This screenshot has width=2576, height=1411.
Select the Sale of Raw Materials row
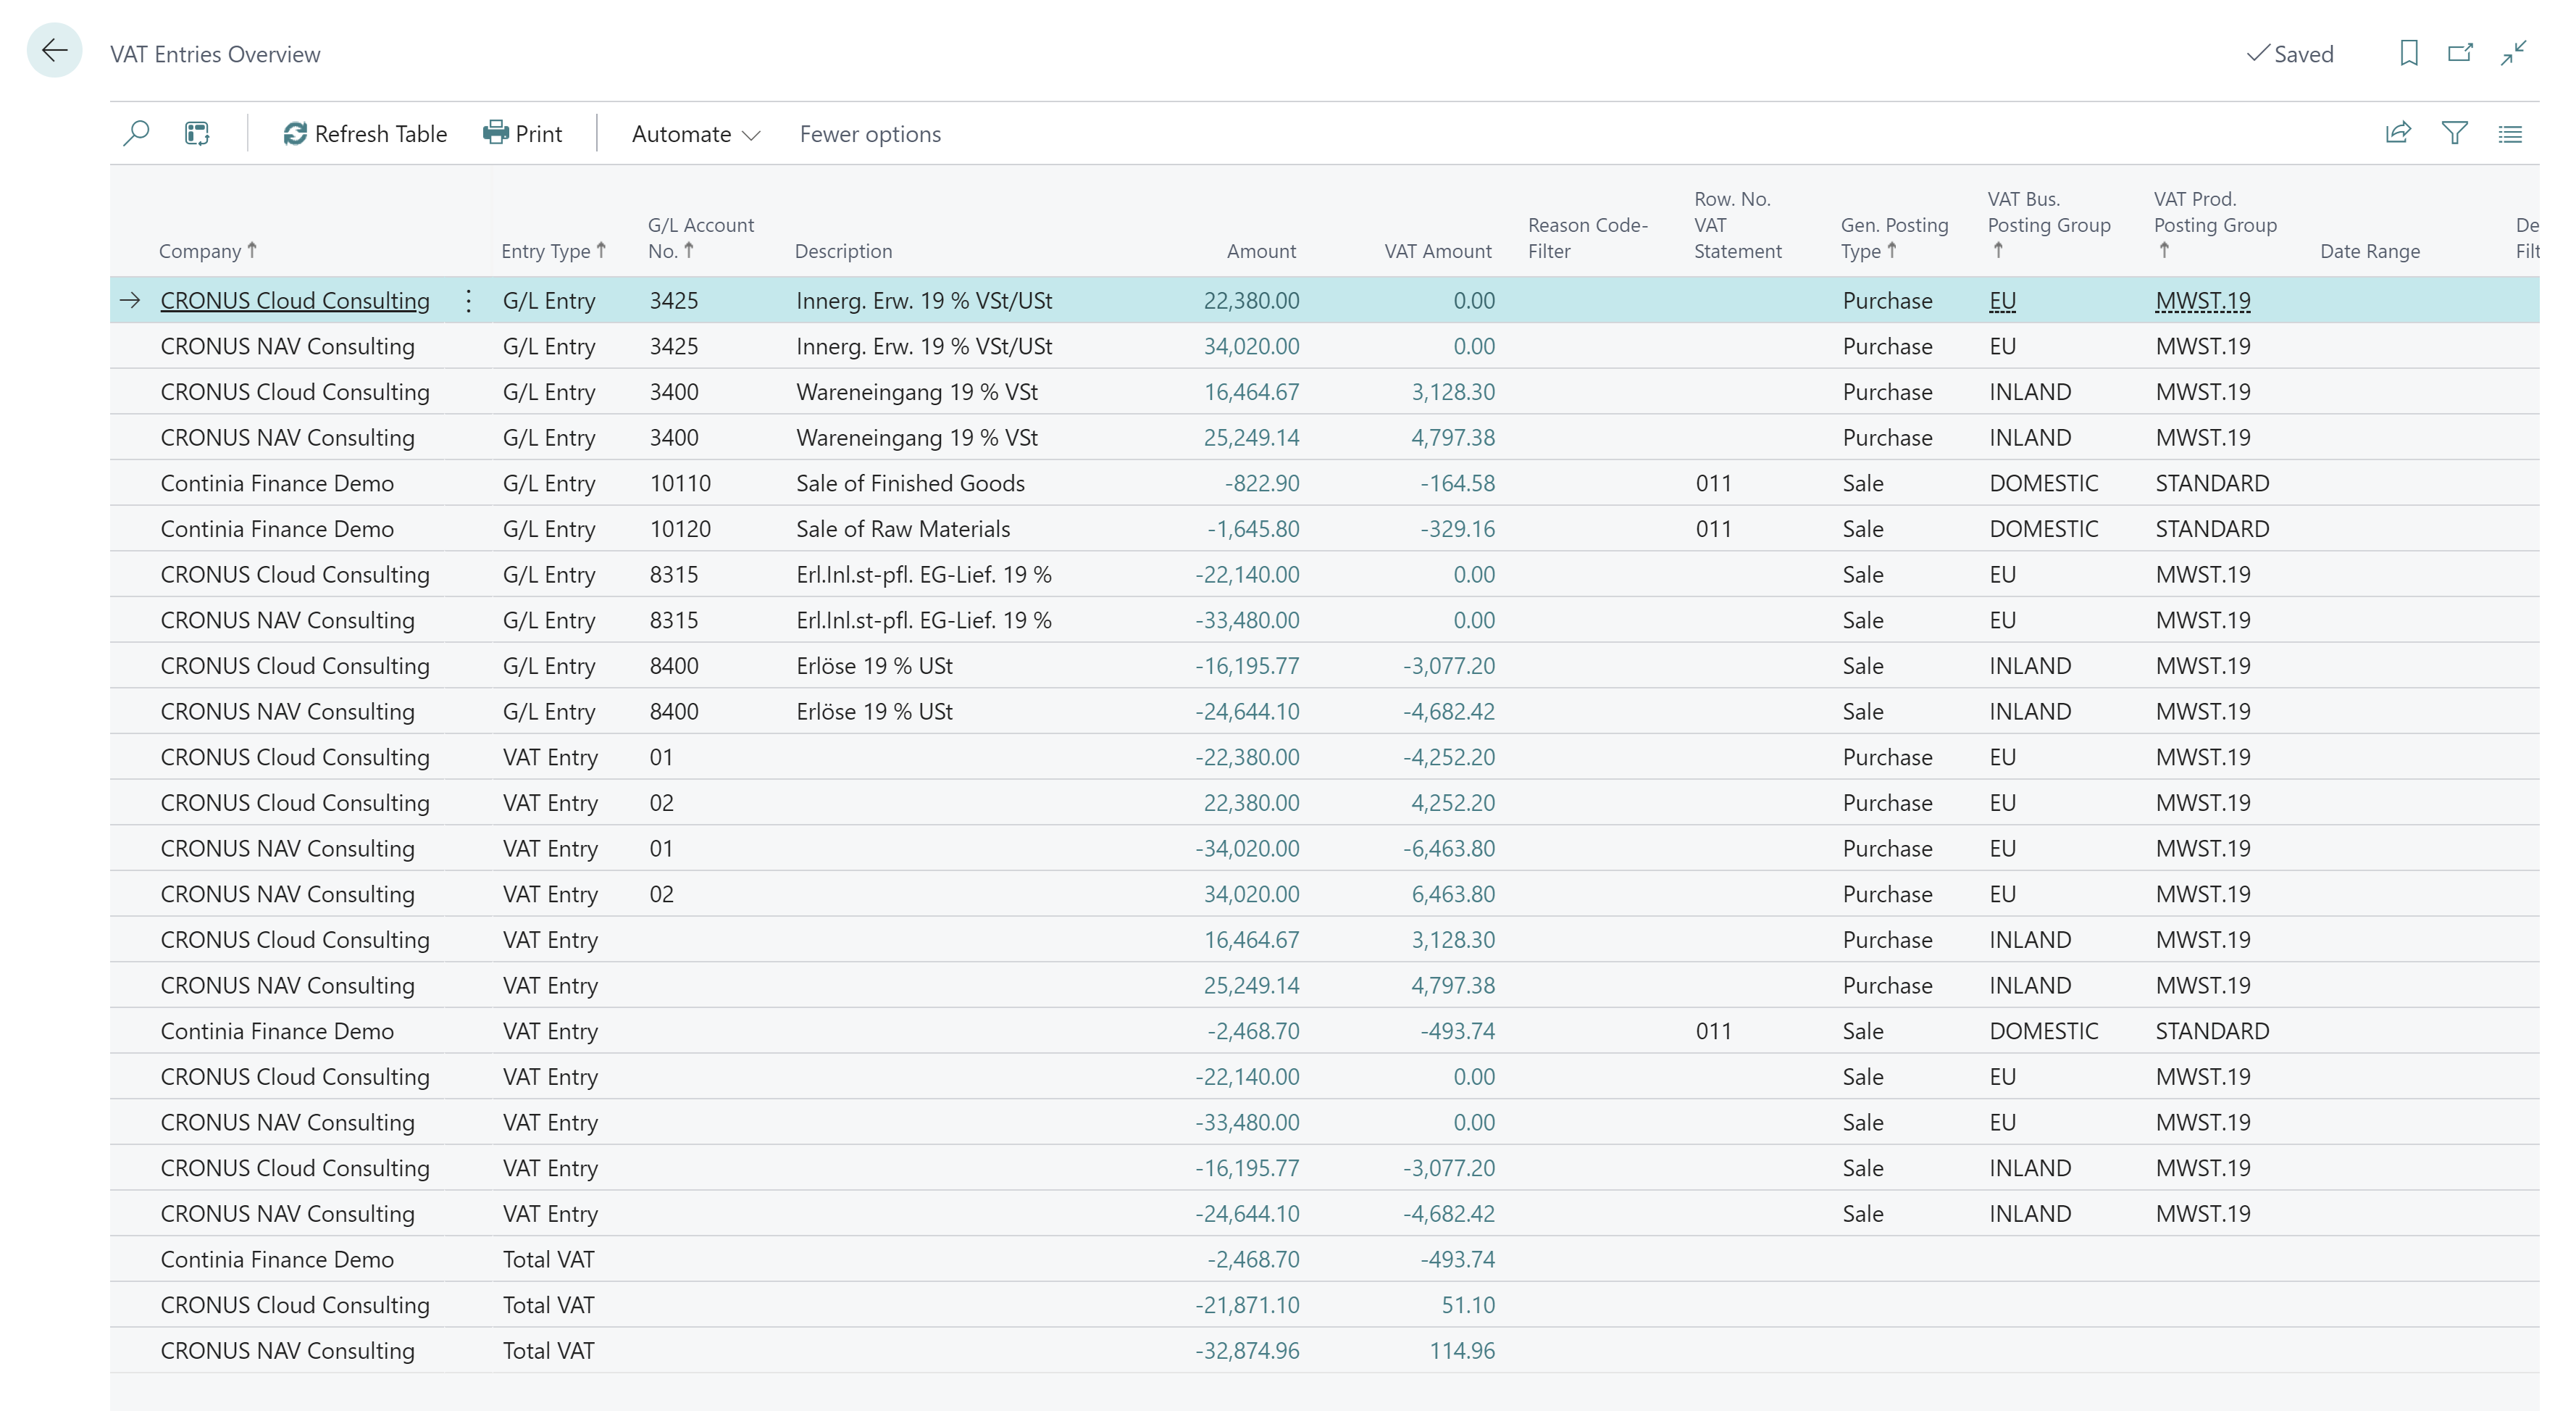(1324, 528)
